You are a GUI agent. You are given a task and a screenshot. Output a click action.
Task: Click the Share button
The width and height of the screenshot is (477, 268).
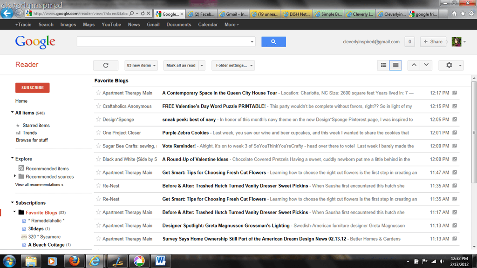[x=433, y=41]
